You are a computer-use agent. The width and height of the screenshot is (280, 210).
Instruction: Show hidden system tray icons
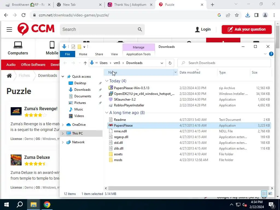point(231,205)
